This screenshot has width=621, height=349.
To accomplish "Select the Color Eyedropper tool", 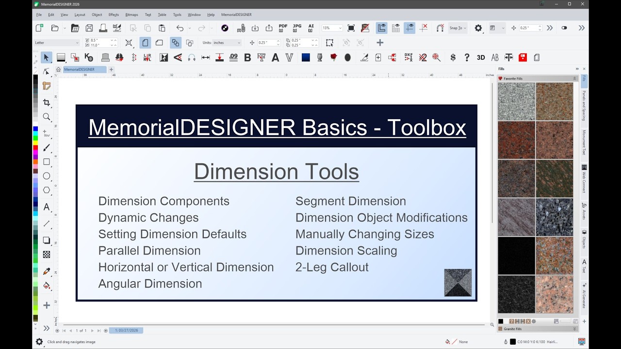I will click(x=47, y=271).
